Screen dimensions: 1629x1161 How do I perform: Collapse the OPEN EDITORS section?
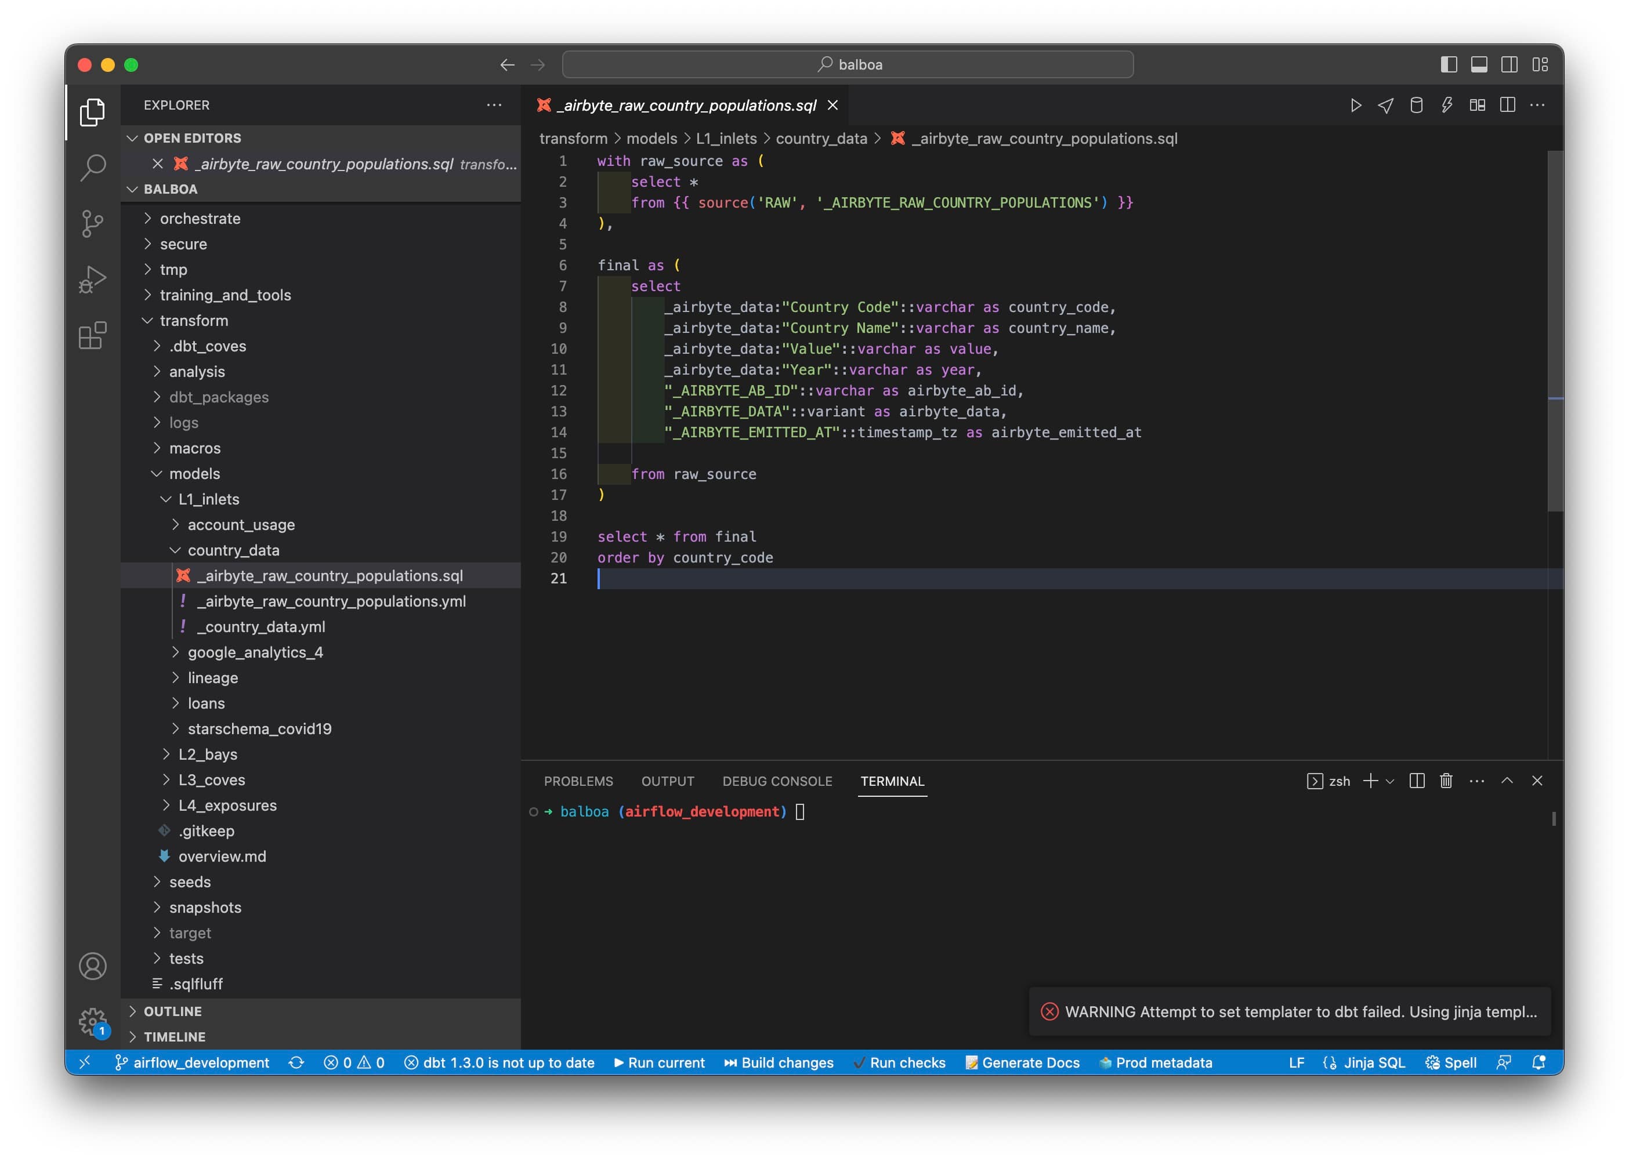click(x=321, y=138)
